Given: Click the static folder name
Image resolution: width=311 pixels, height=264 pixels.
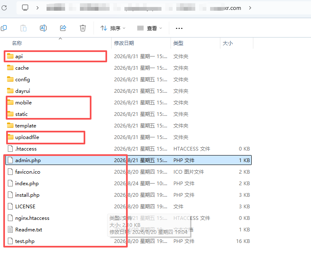Looking at the screenshot, I should coord(21,114).
